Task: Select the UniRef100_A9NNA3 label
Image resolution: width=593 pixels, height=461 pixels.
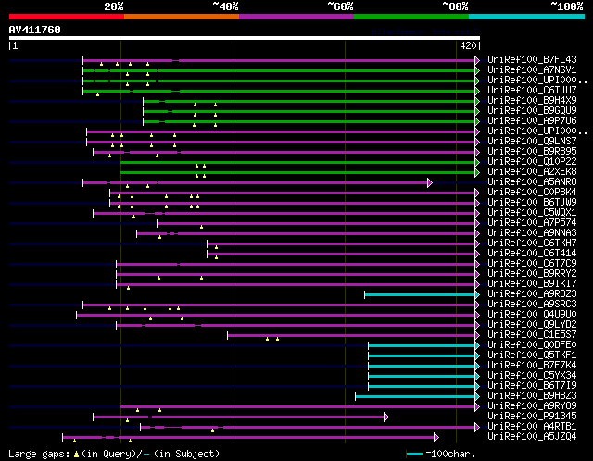Action: [x=532, y=233]
